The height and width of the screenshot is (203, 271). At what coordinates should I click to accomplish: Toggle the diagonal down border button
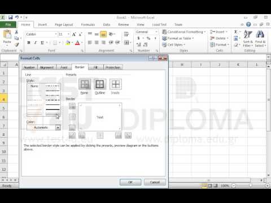128,135
